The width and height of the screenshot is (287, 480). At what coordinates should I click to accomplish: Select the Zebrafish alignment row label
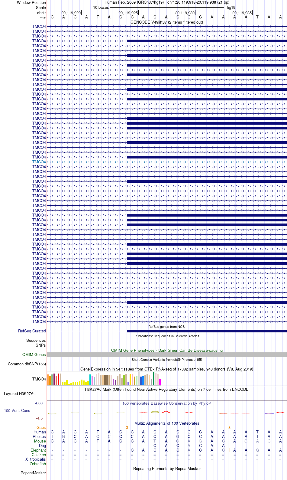(x=38, y=464)
